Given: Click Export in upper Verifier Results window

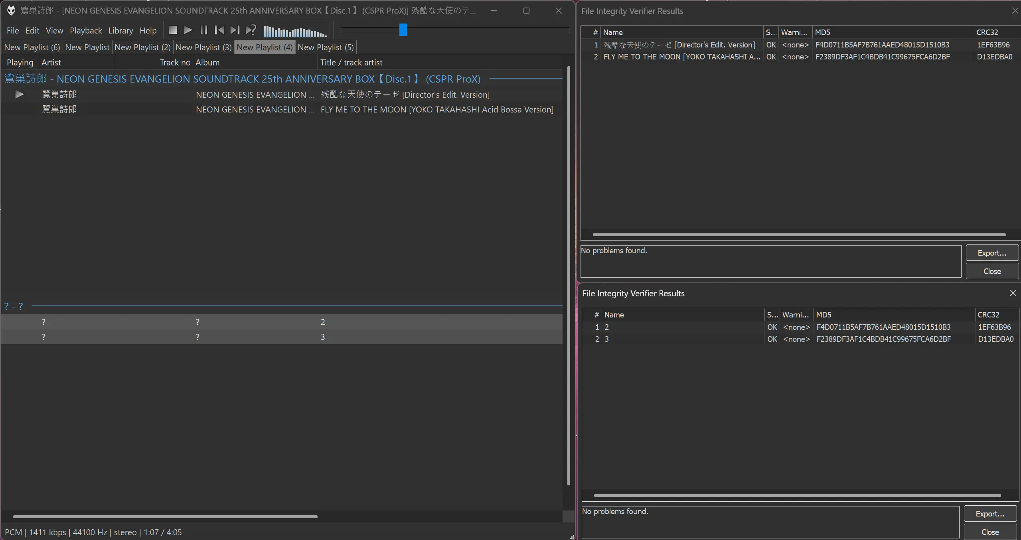Looking at the screenshot, I should pyautogui.click(x=992, y=253).
